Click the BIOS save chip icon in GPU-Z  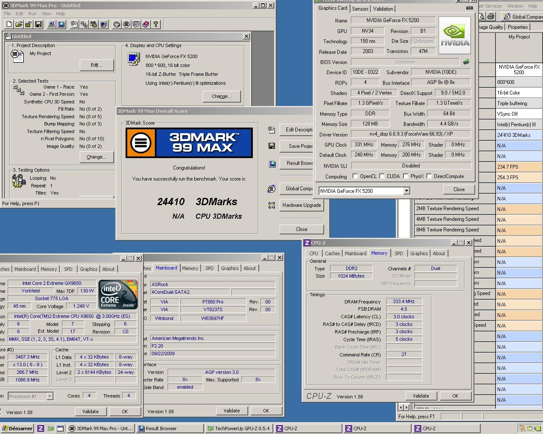[466, 62]
